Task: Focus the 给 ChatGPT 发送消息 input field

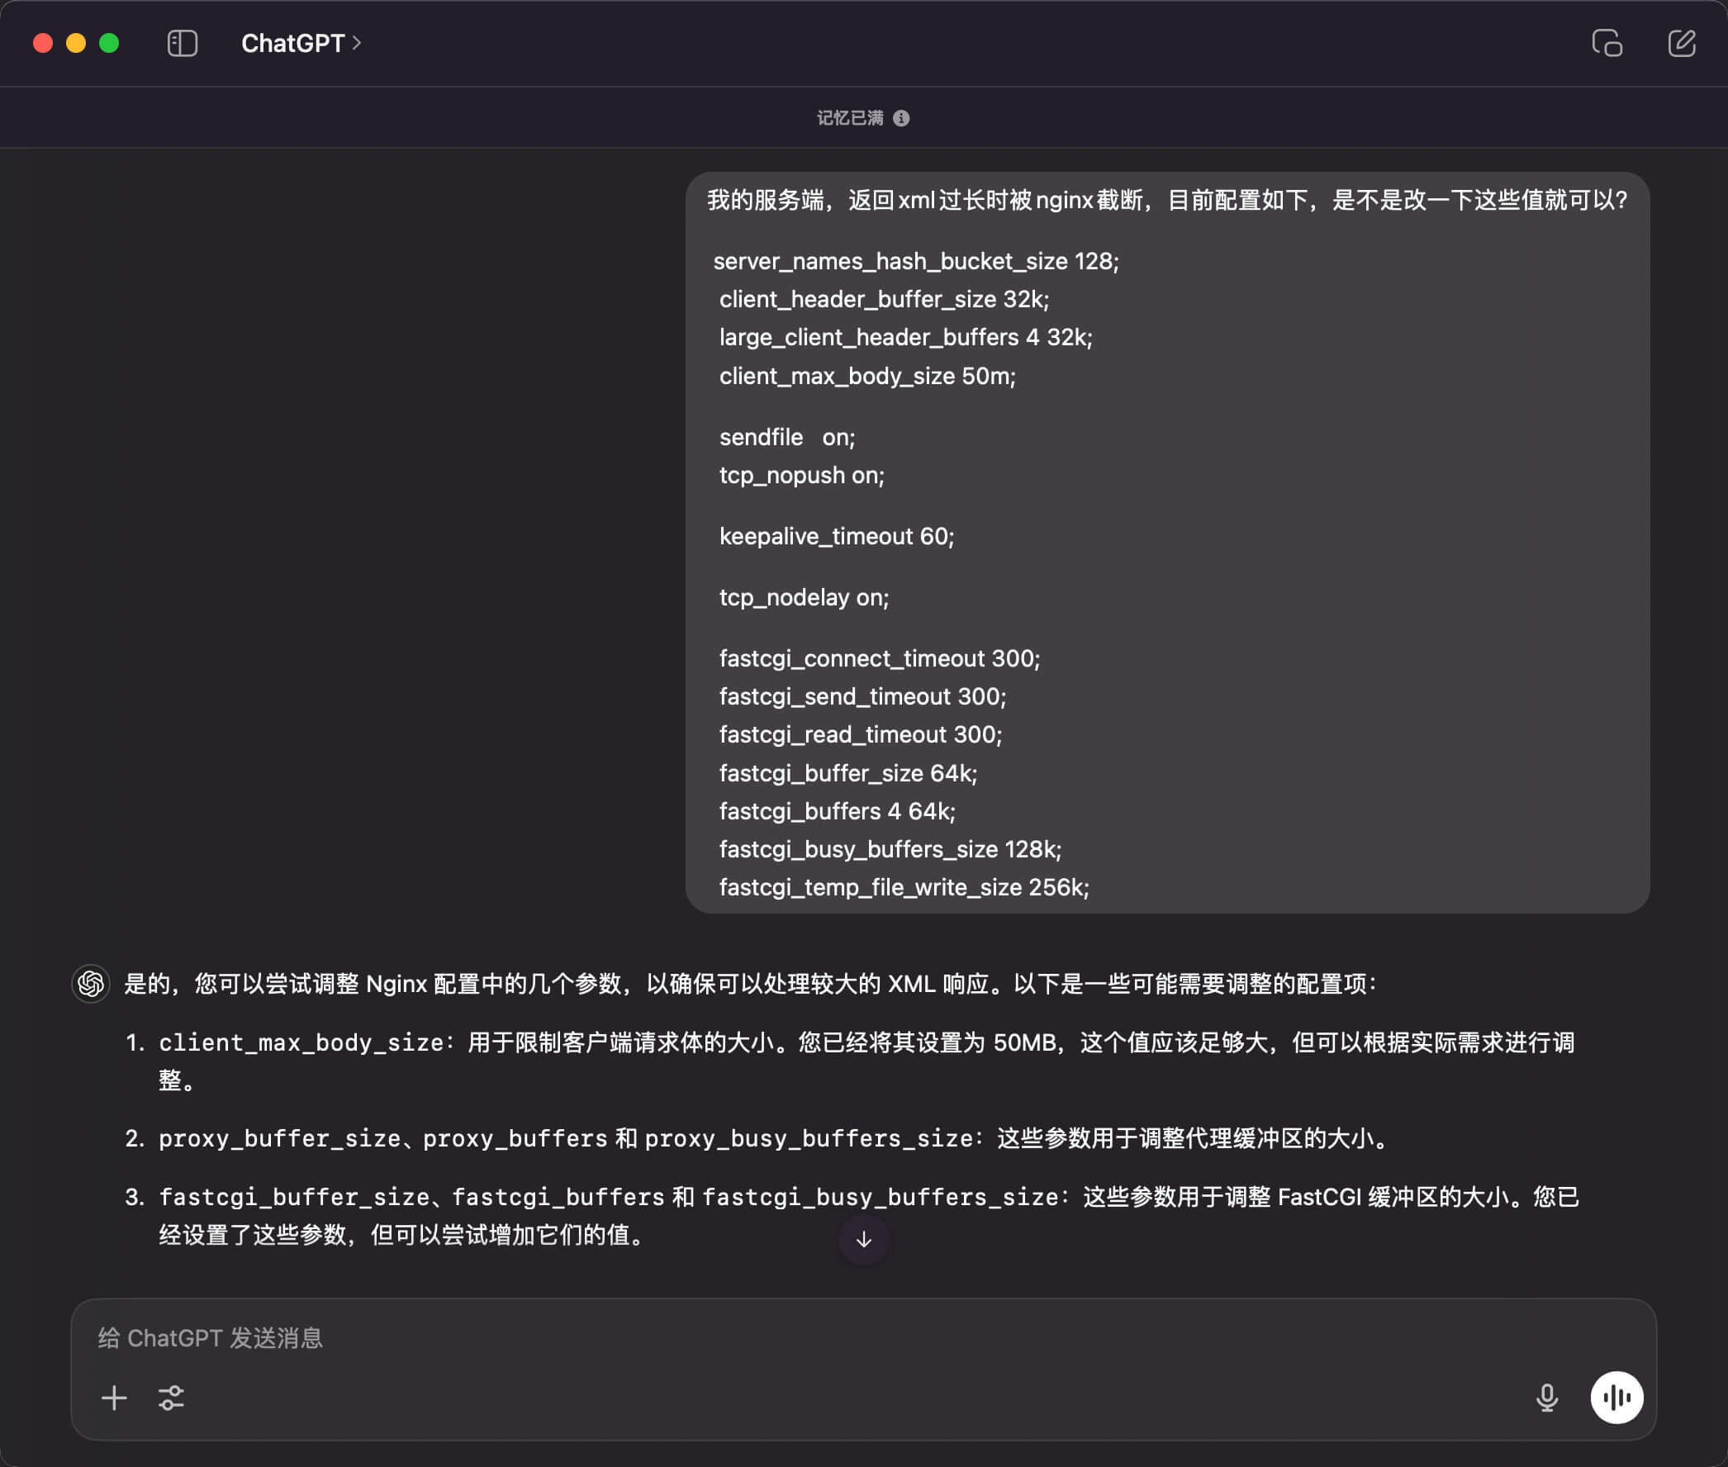Action: [x=863, y=1338]
